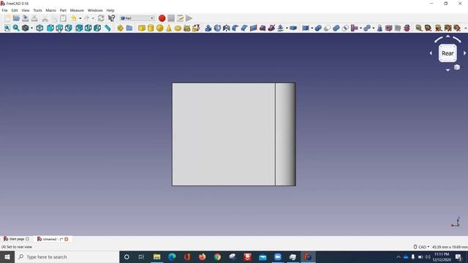Open the Windows menu

click(95, 10)
